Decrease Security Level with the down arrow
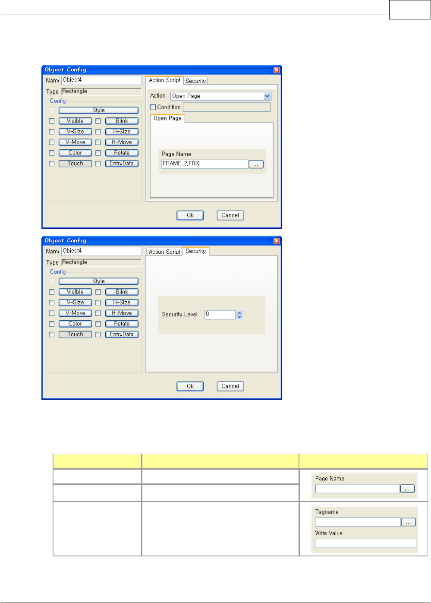 (x=239, y=317)
